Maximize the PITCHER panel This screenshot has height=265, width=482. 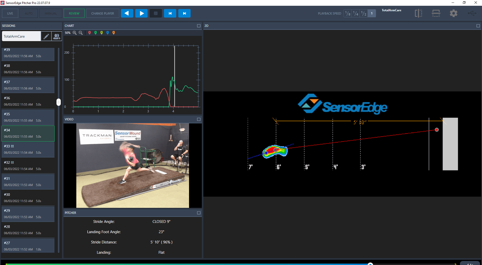click(199, 213)
